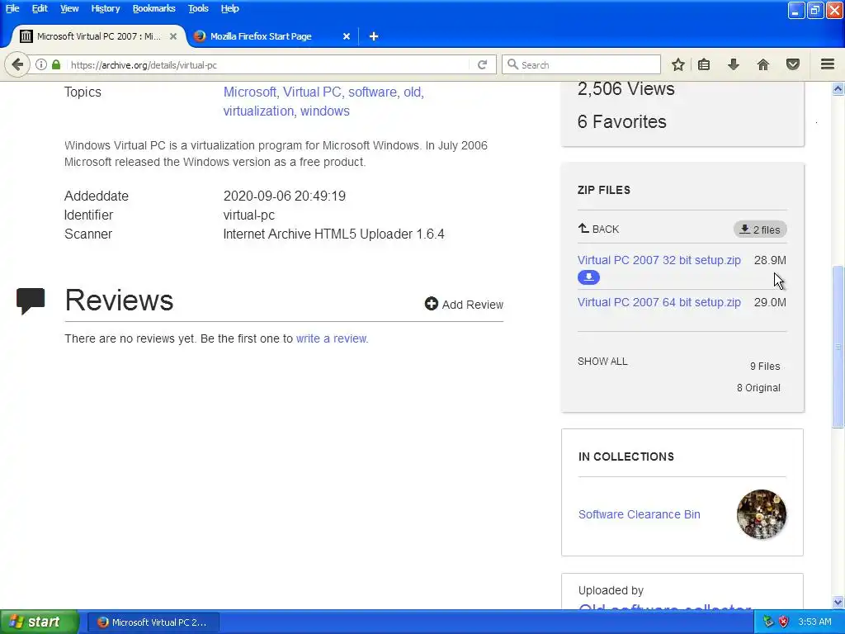Click Microsoft Virtual PC taskbar button
Viewport: 845px width, 634px height.
(153, 622)
